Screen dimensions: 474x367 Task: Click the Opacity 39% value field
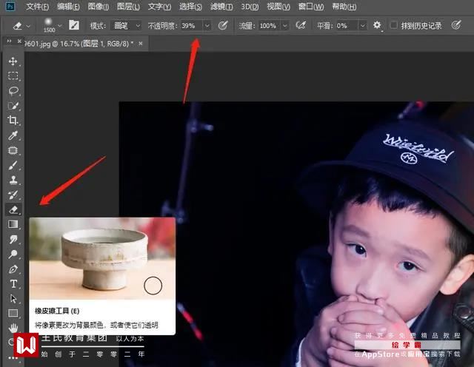coord(191,26)
